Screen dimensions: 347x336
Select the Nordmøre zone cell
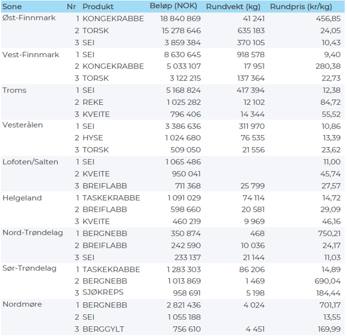point(22,305)
